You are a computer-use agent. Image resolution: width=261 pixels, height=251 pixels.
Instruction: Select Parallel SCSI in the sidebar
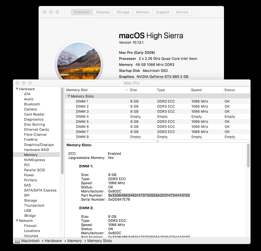click(34, 170)
